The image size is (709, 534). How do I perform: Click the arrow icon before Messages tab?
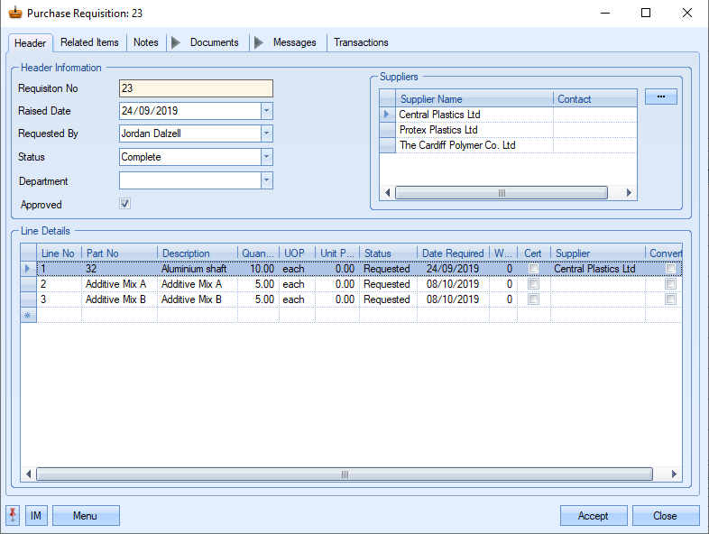(259, 42)
